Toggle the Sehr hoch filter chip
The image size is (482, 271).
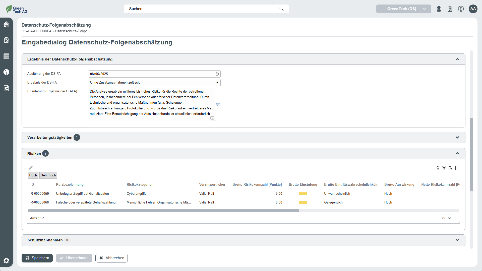[48, 175]
